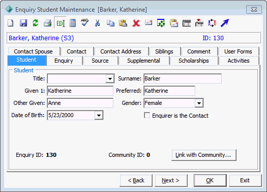Click Link with Community button

pyautogui.click(x=204, y=155)
